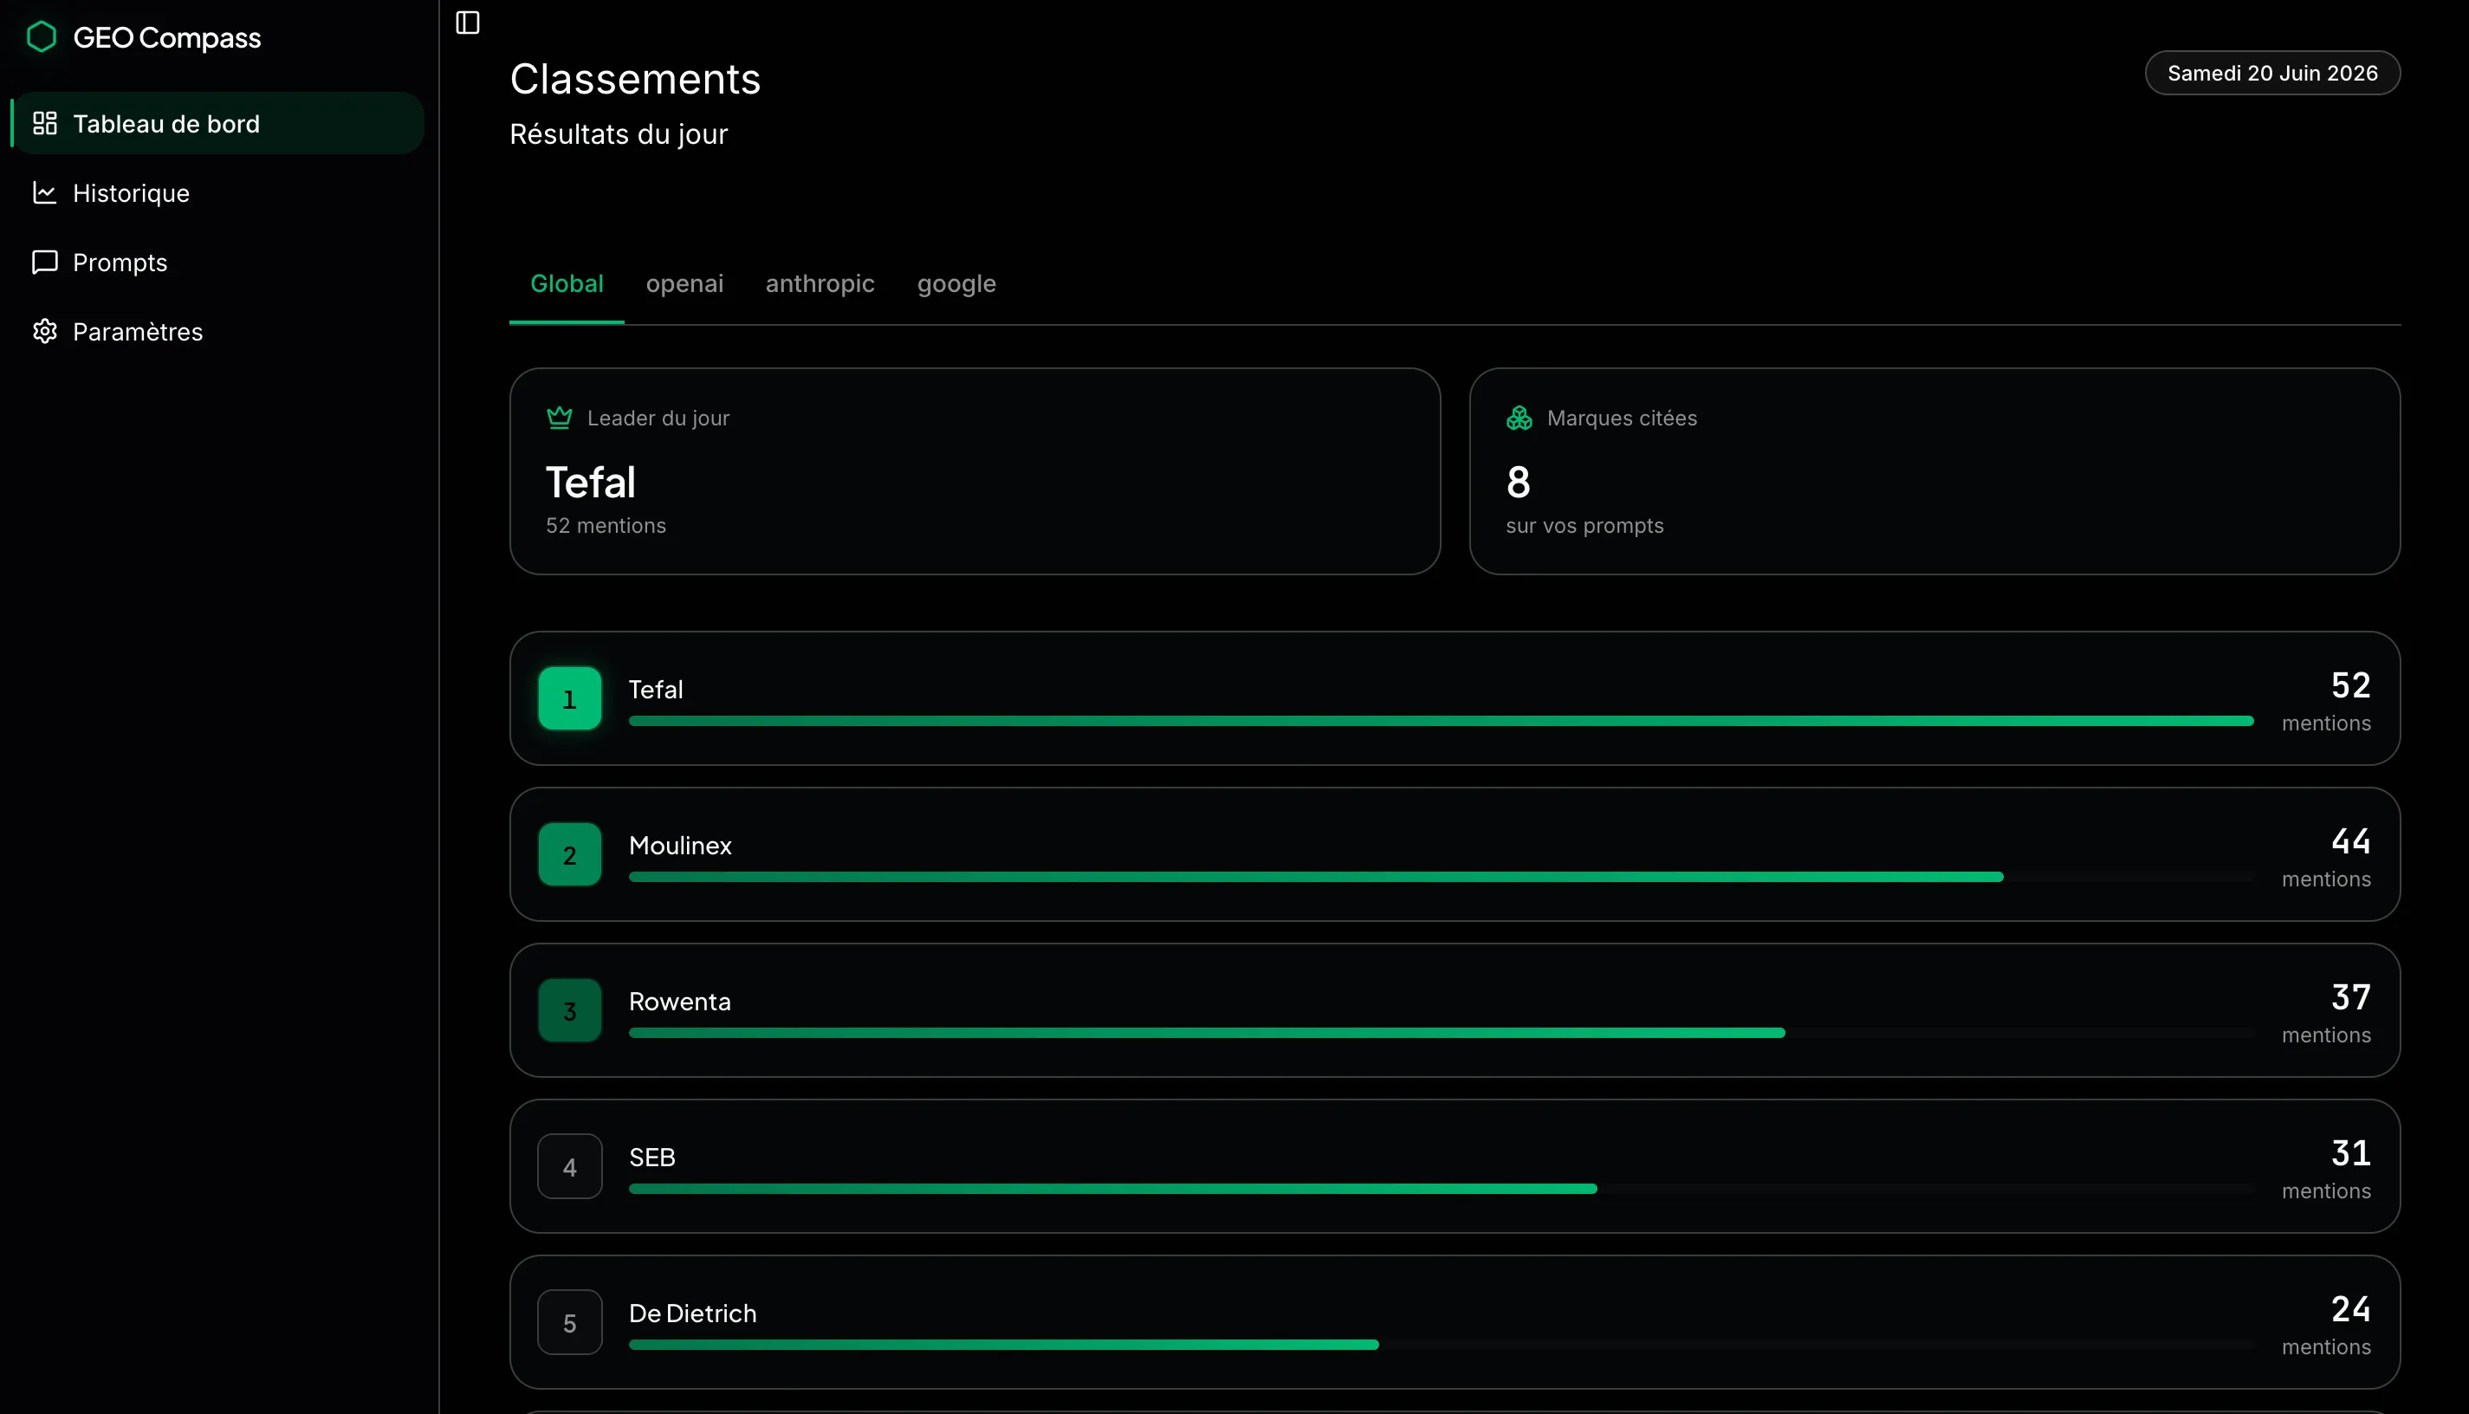This screenshot has height=1414, width=2469.
Task: Click rank badge 1 for Tefal
Action: tap(570, 698)
